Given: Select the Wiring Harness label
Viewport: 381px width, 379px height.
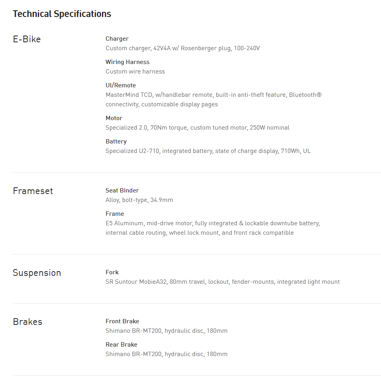Looking at the screenshot, I should point(127,62).
